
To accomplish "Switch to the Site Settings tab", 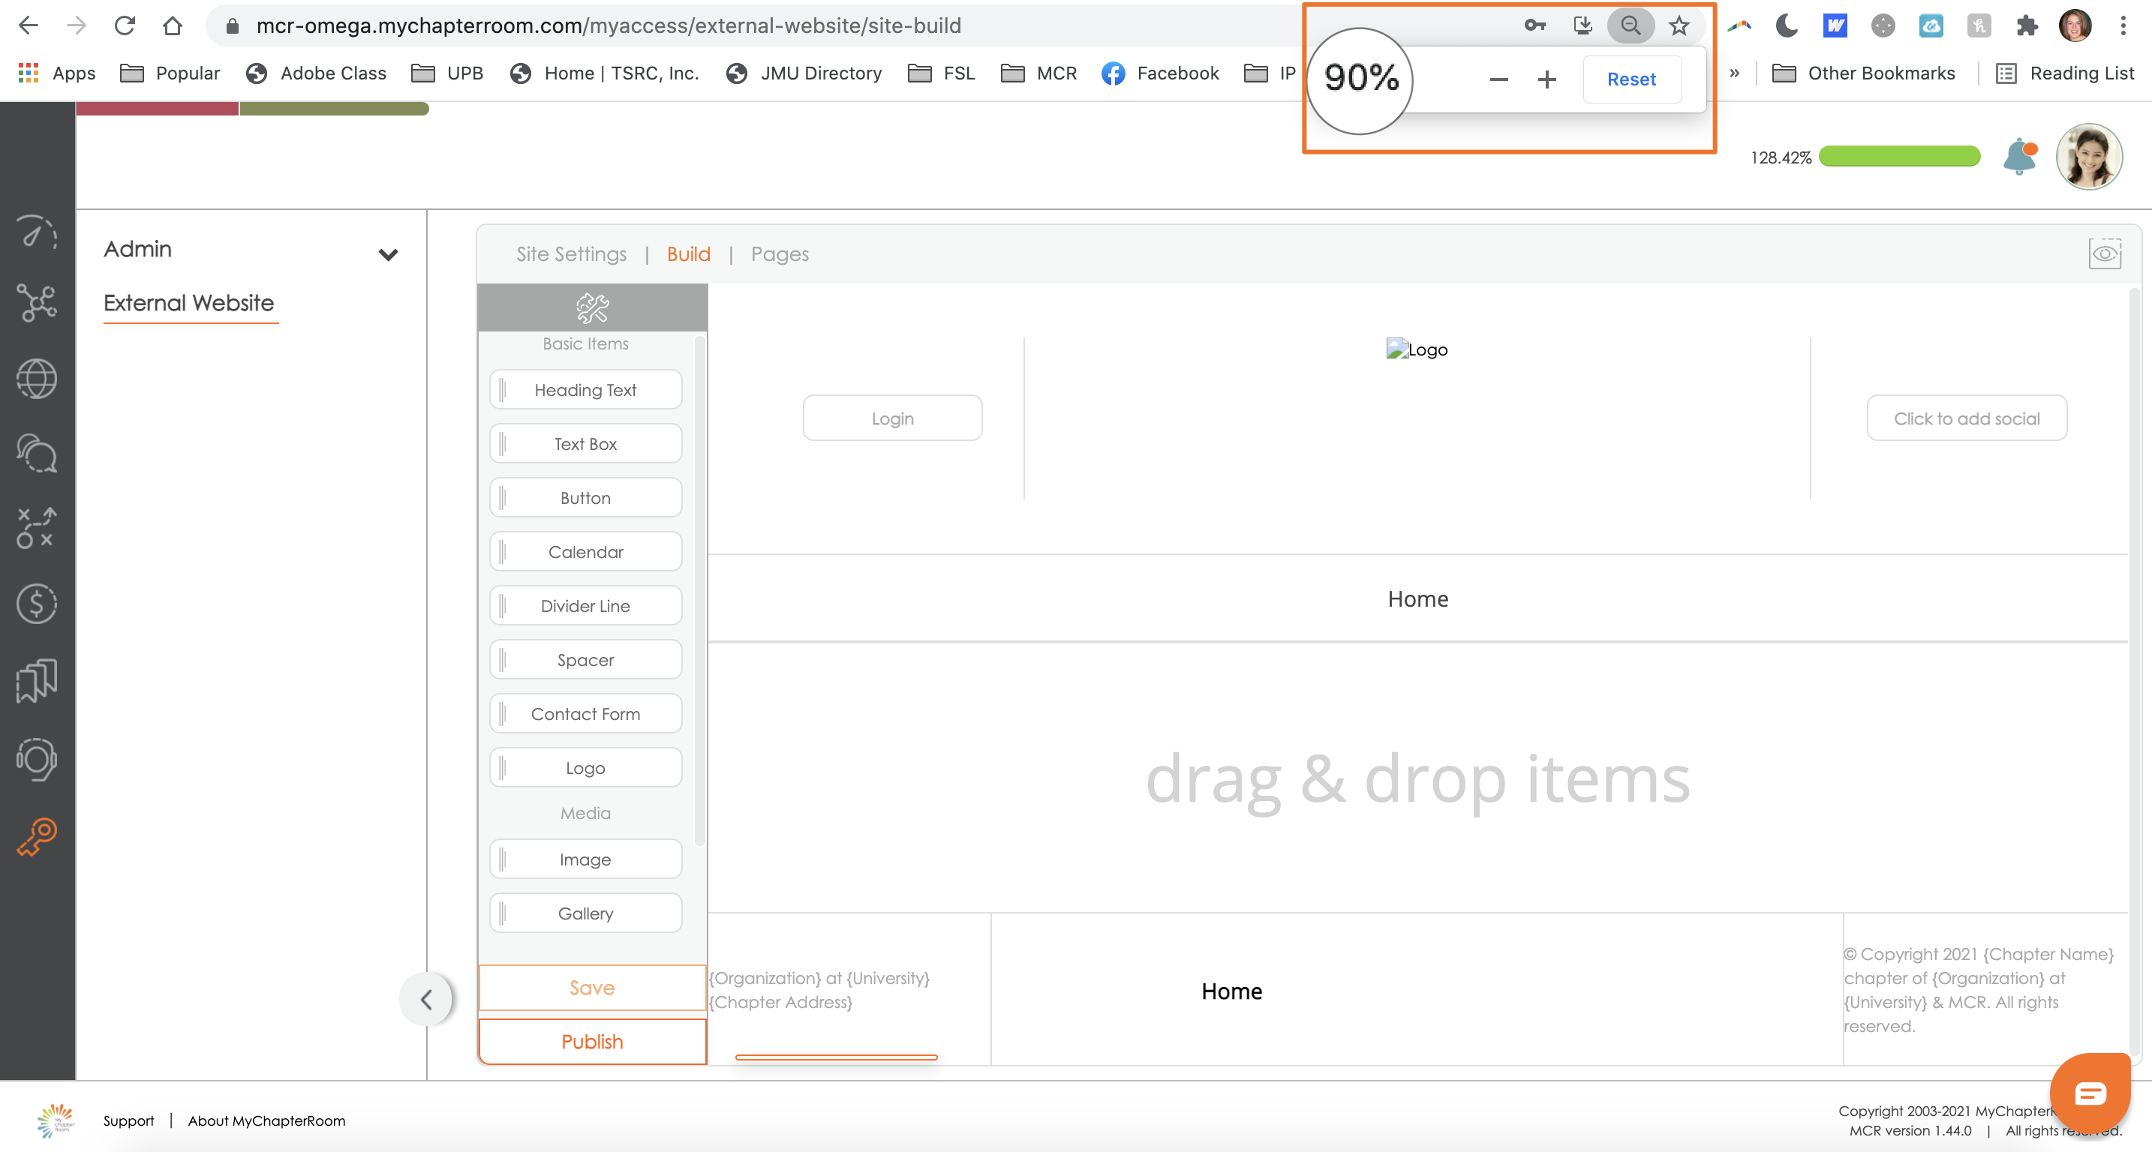I will pos(570,253).
